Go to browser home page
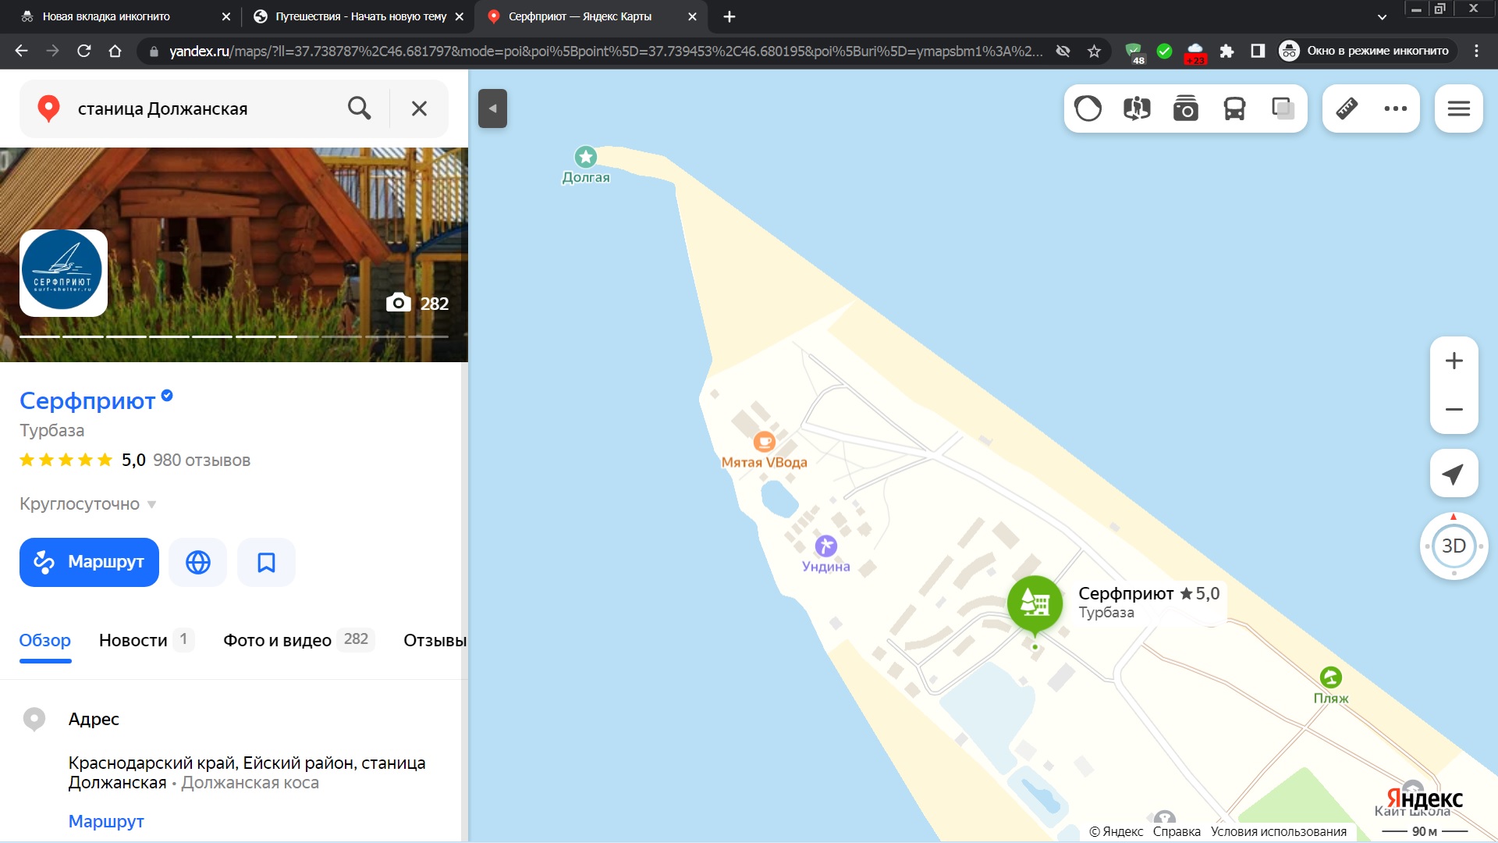The height and width of the screenshot is (843, 1498). pyautogui.click(x=115, y=51)
